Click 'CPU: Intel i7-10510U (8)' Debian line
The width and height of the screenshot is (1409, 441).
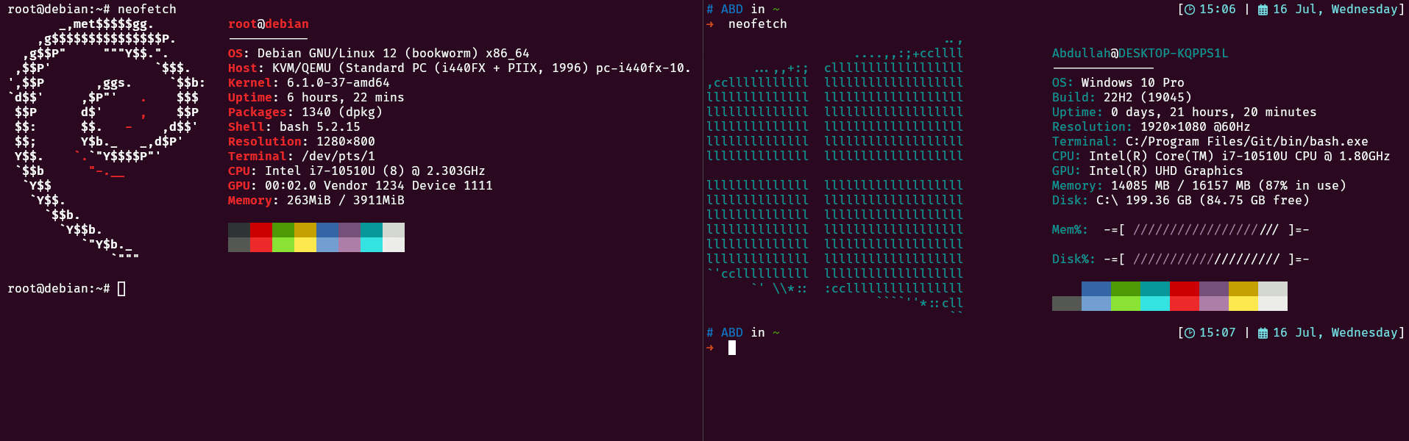point(356,171)
